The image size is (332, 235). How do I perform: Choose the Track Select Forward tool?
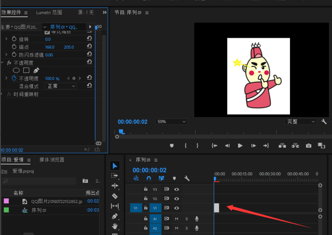point(115,176)
